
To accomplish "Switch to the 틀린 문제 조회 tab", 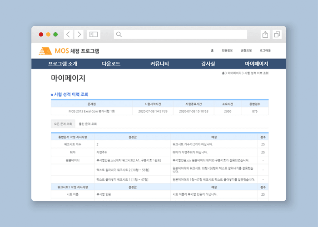I will (x=88, y=124).
